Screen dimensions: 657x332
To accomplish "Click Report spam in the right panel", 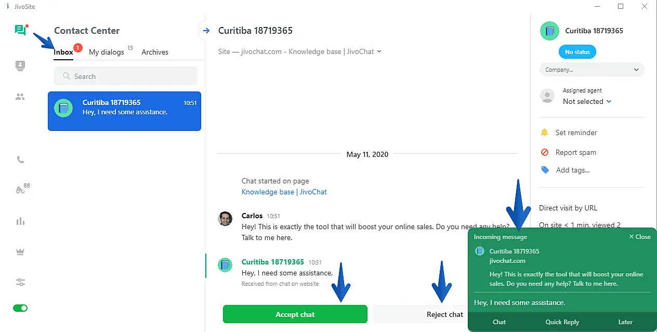I will [x=575, y=152].
